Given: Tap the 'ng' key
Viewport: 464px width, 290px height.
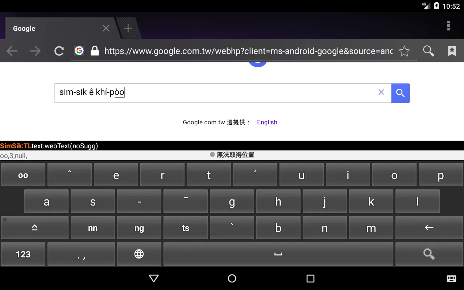Looking at the screenshot, I should (139, 227).
